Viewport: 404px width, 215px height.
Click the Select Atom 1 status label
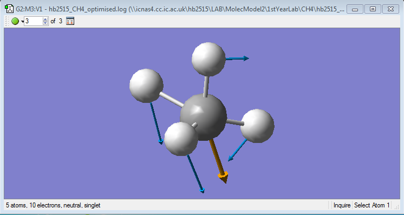click(372, 205)
